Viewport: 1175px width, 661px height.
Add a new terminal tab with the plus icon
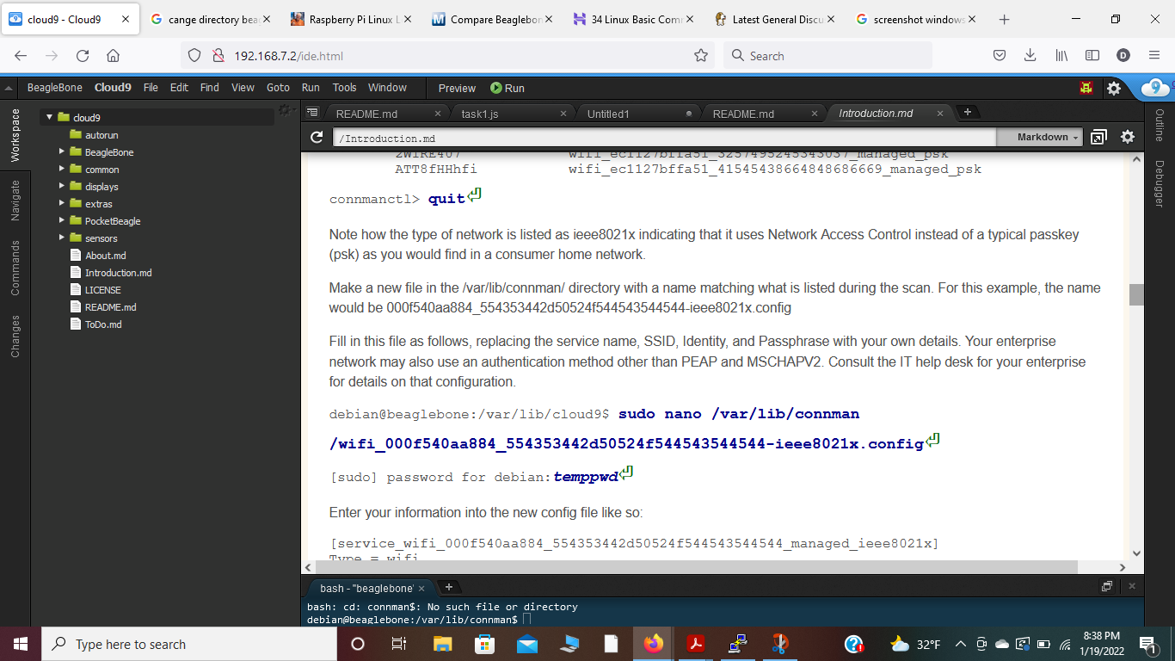point(448,587)
